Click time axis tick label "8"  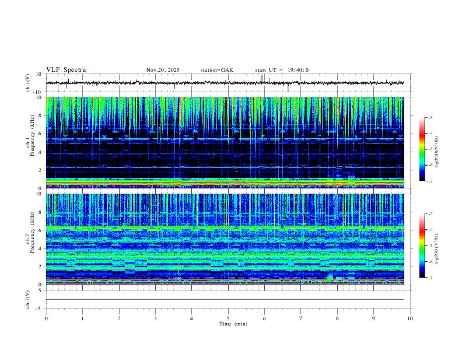[x=337, y=318]
